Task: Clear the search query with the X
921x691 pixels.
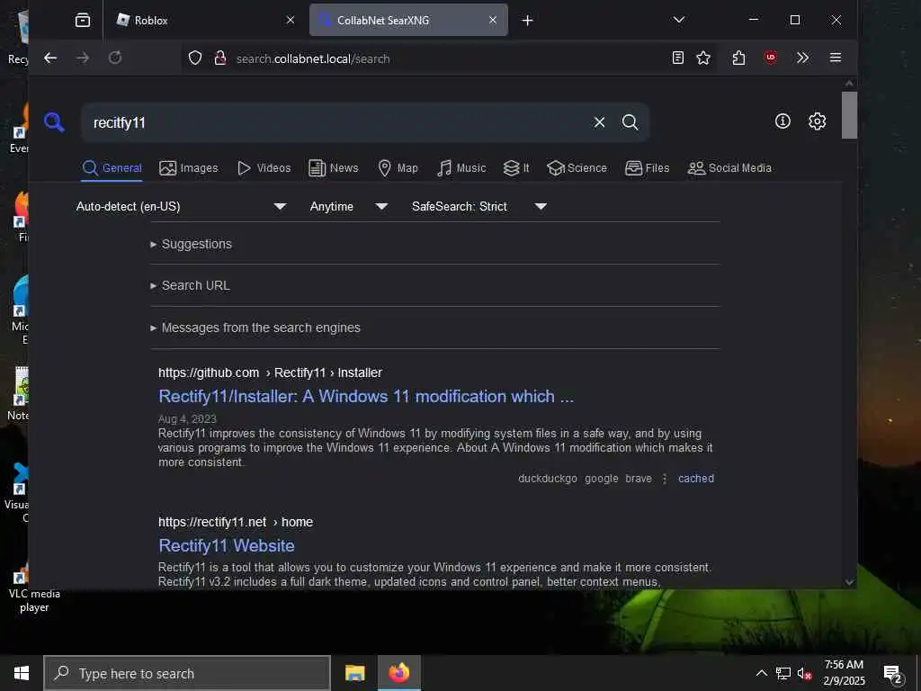Action: pos(599,122)
